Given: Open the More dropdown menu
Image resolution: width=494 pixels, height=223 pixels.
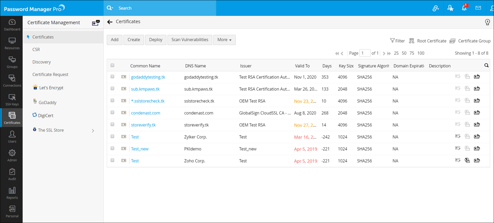Looking at the screenshot, I should [x=224, y=40].
